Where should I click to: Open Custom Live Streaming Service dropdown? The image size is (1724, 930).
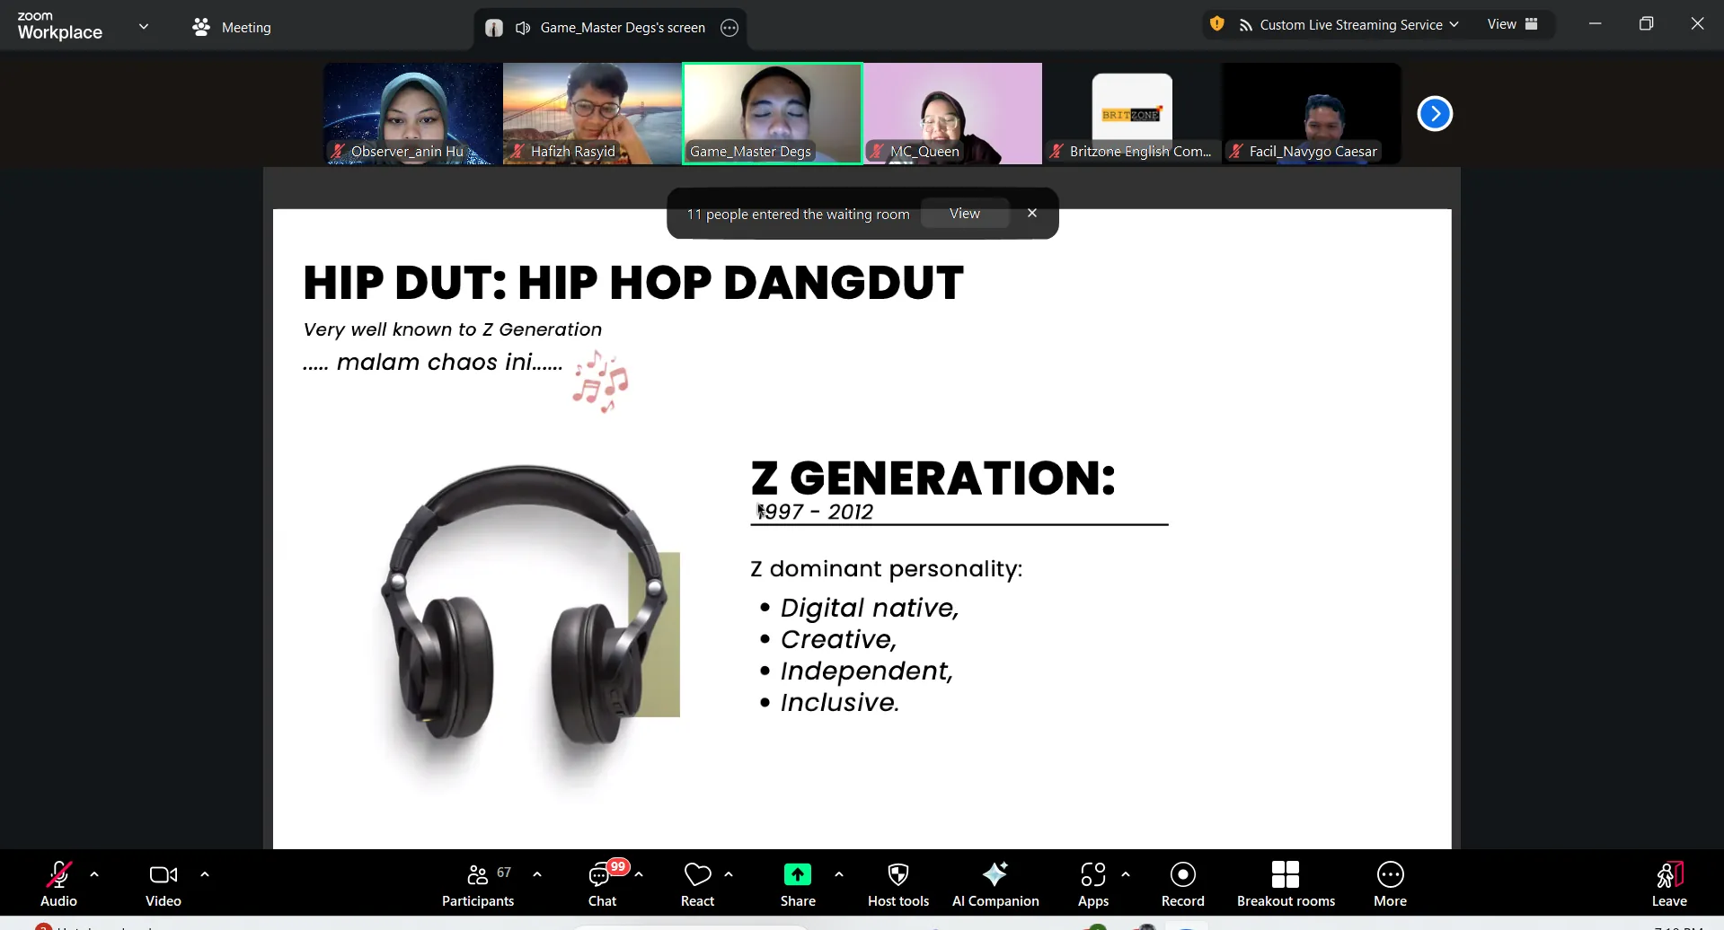(1349, 25)
